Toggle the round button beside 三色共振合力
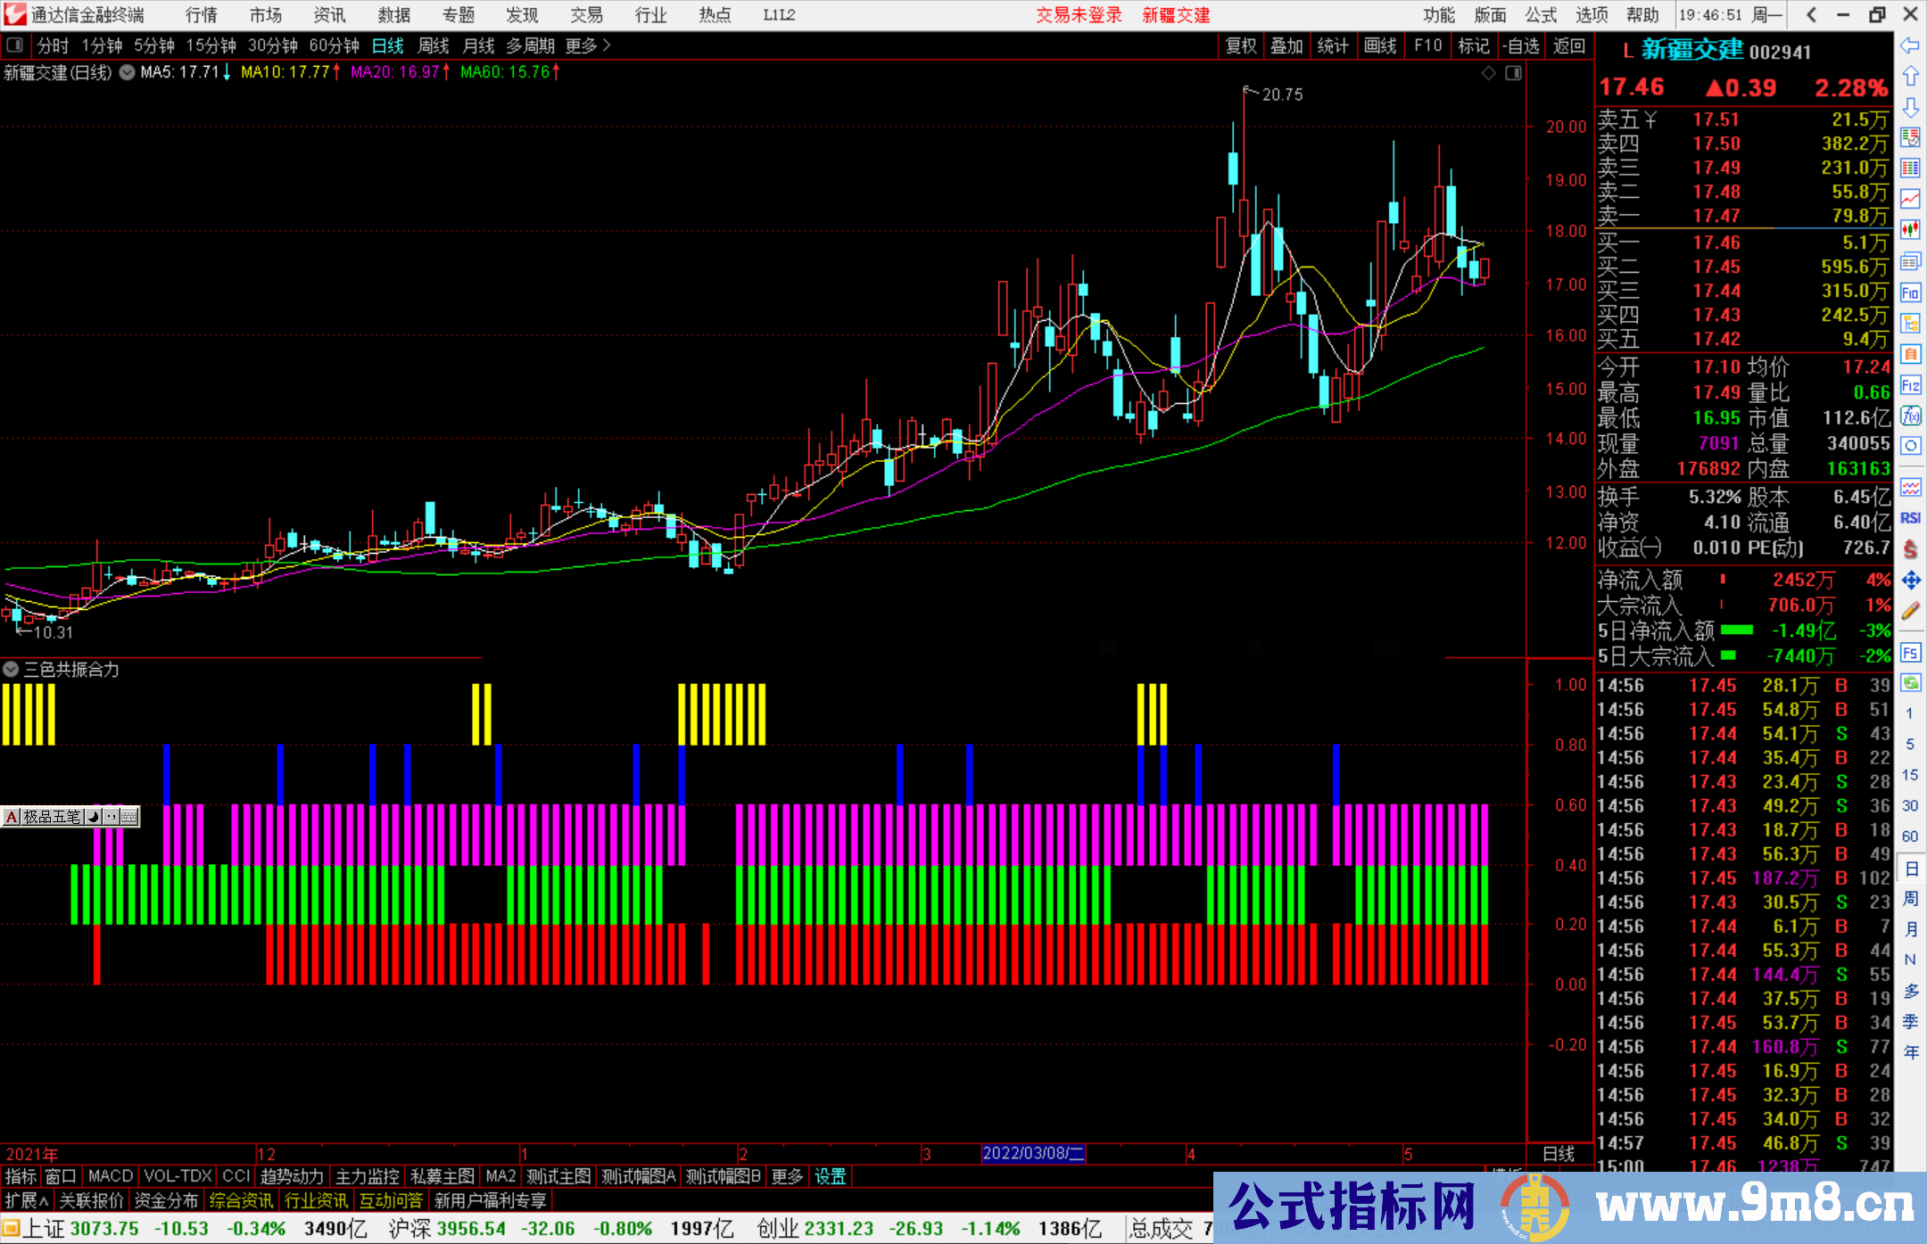 [x=11, y=669]
